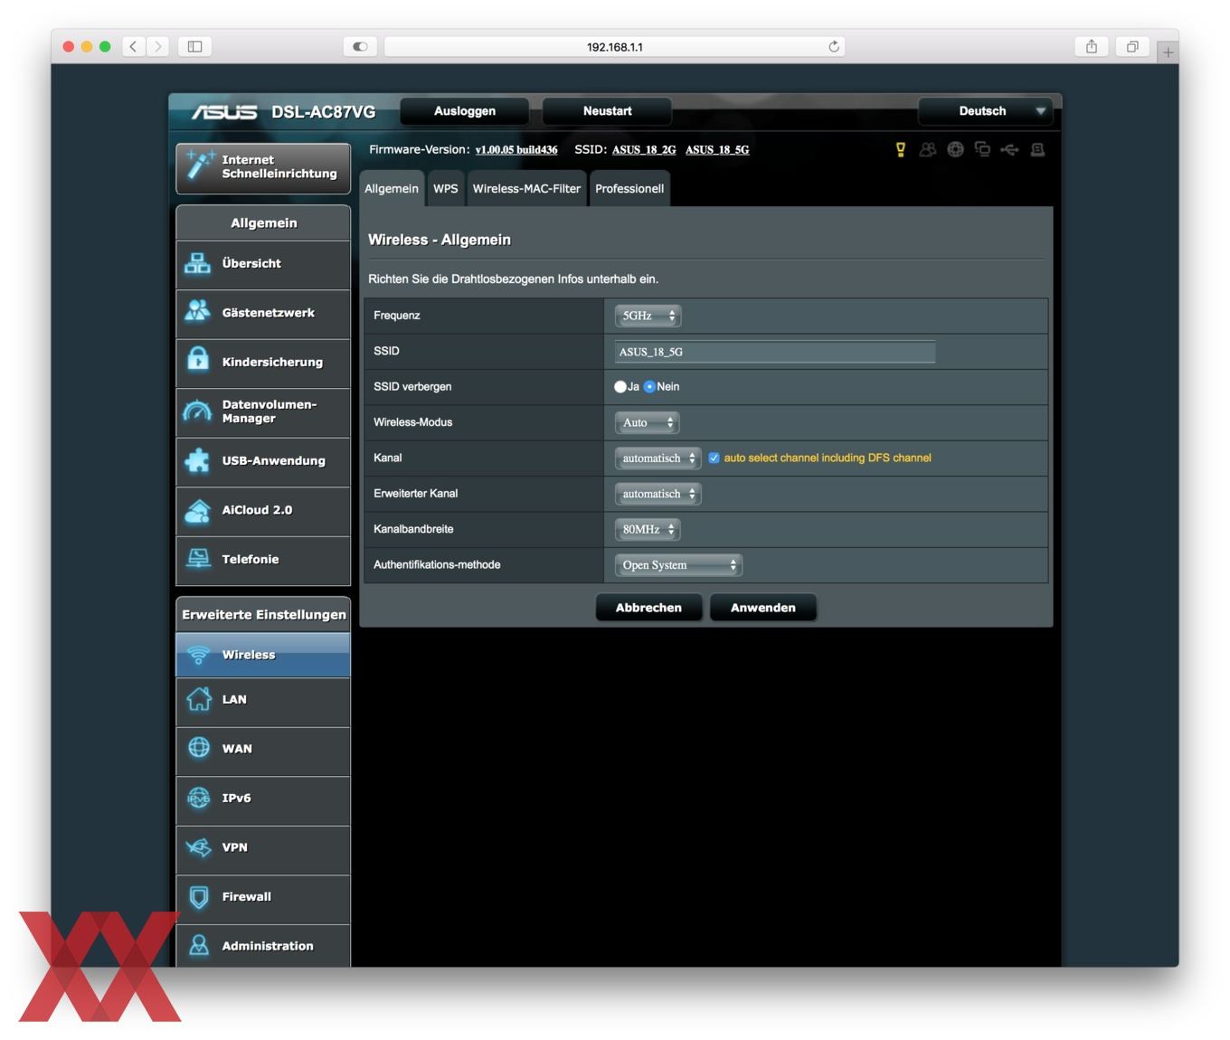Open ASUS_18_2G SSID link

(x=644, y=150)
